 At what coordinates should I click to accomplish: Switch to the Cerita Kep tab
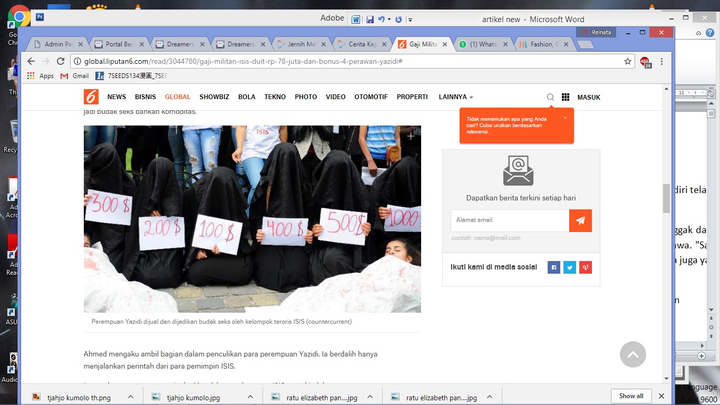click(x=362, y=44)
